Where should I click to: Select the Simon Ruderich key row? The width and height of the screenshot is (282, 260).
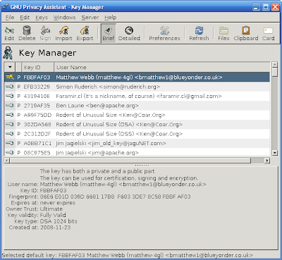[137, 87]
